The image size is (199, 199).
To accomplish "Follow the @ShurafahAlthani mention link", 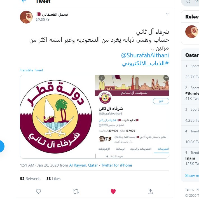I will point(145,55).
